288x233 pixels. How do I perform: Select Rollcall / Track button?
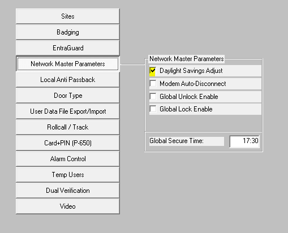coord(68,127)
